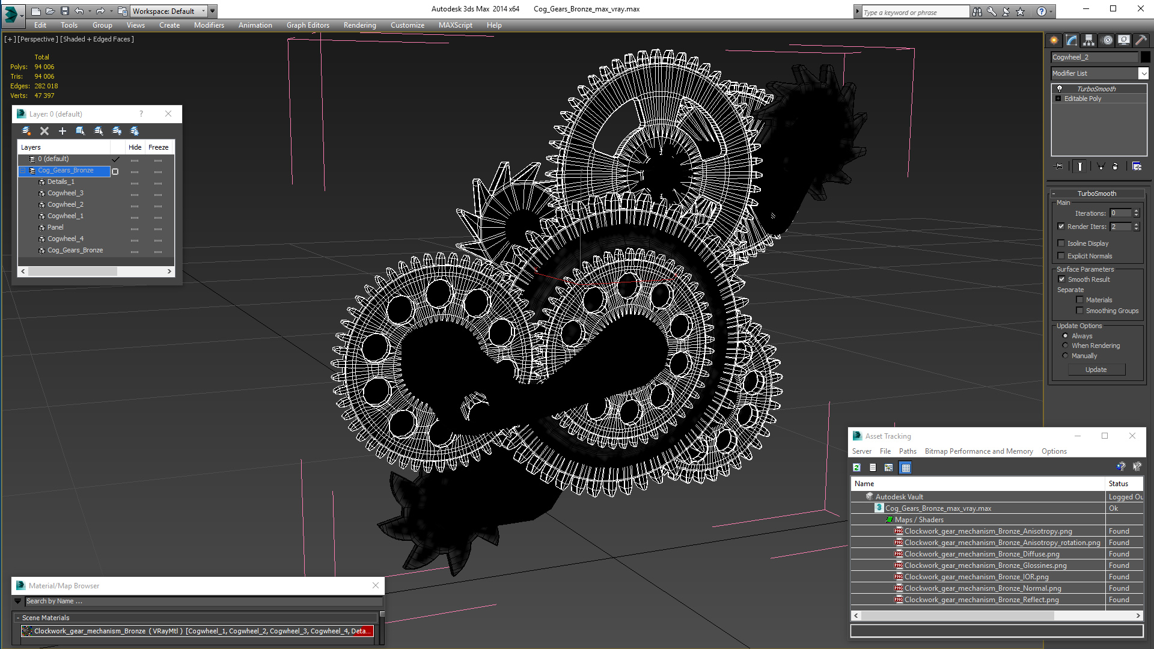1154x649 pixels.
Task: Click the Freeze column header in Layers
Action: 159,147
